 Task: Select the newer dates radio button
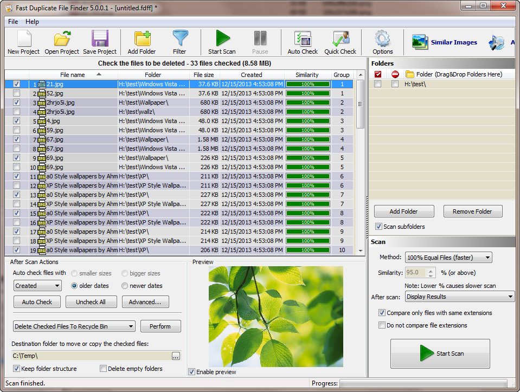point(125,286)
